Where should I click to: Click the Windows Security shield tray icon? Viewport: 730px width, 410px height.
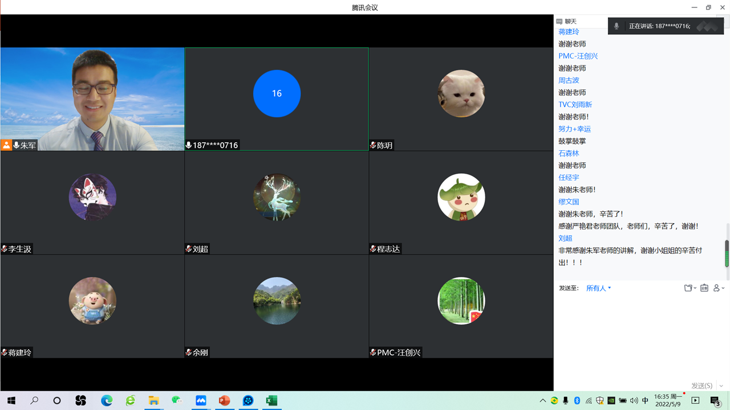pyautogui.click(x=600, y=401)
